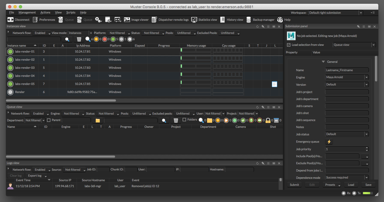Open the Logs view Source filter dropdown
Viewport: 384px width, 202px height.
tap(74, 170)
